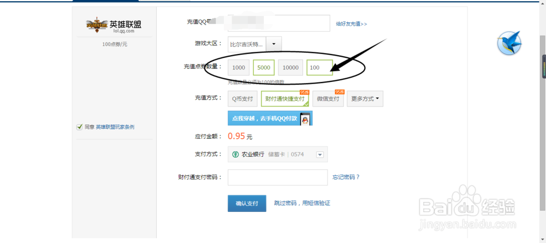Focus the 财付通支付密码 input field
The height and width of the screenshot is (243, 546).
(x=277, y=177)
